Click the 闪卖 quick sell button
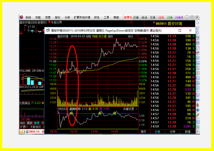The image size is (214, 151). coord(170,18)
